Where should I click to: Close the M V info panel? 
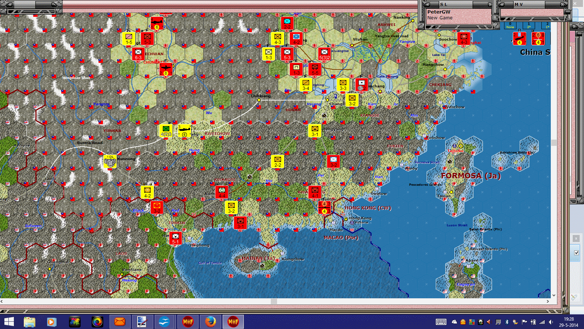click(x=563, y=5)
